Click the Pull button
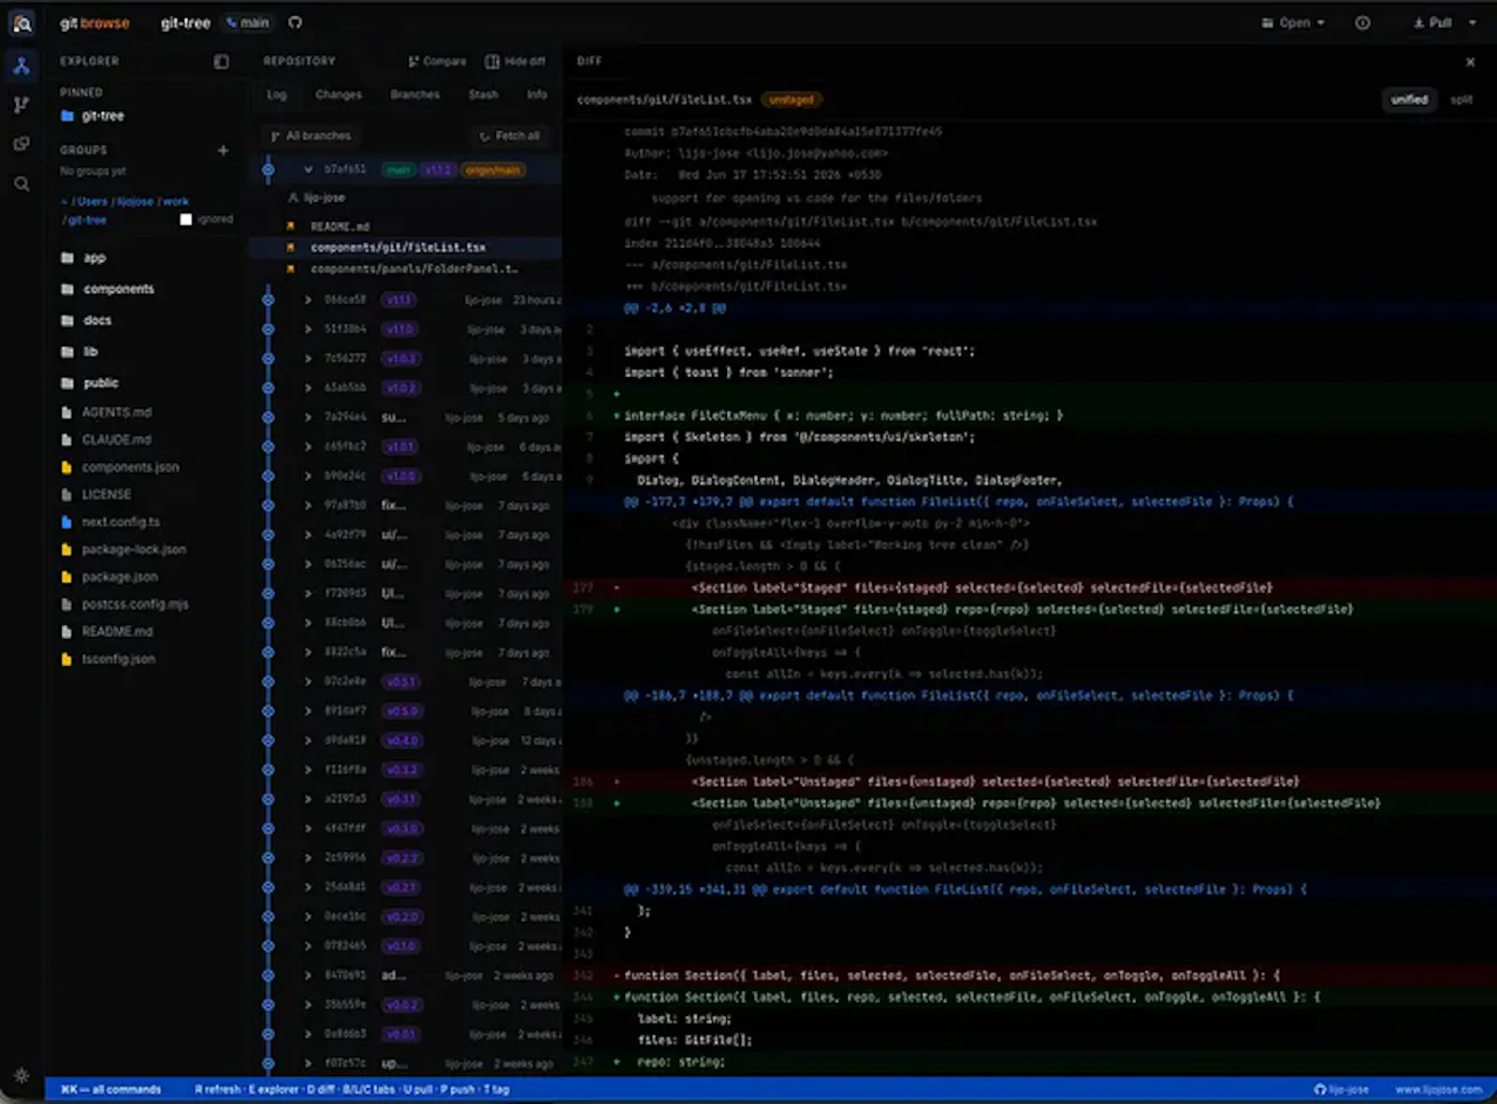Viewport: 1497px width, 1104px height. 1432,23
